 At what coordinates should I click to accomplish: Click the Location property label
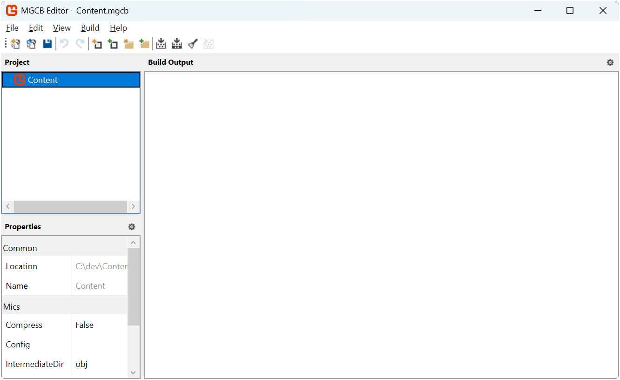tap(21, 266)
